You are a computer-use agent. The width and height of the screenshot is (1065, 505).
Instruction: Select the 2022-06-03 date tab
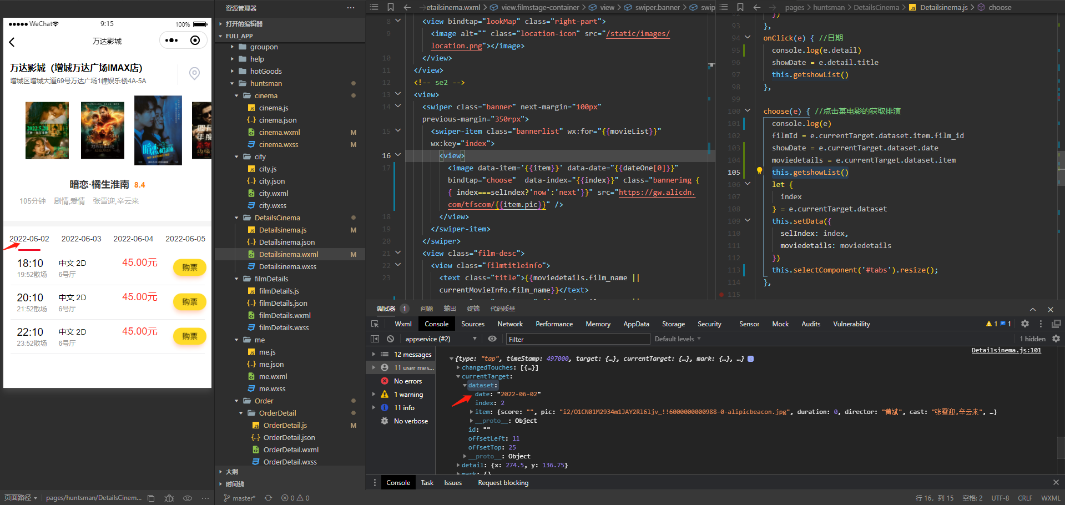point(81,239)
